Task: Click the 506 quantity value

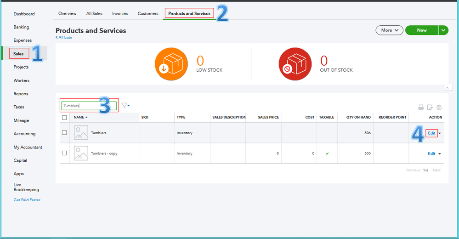Action: [x=368, y=133]
